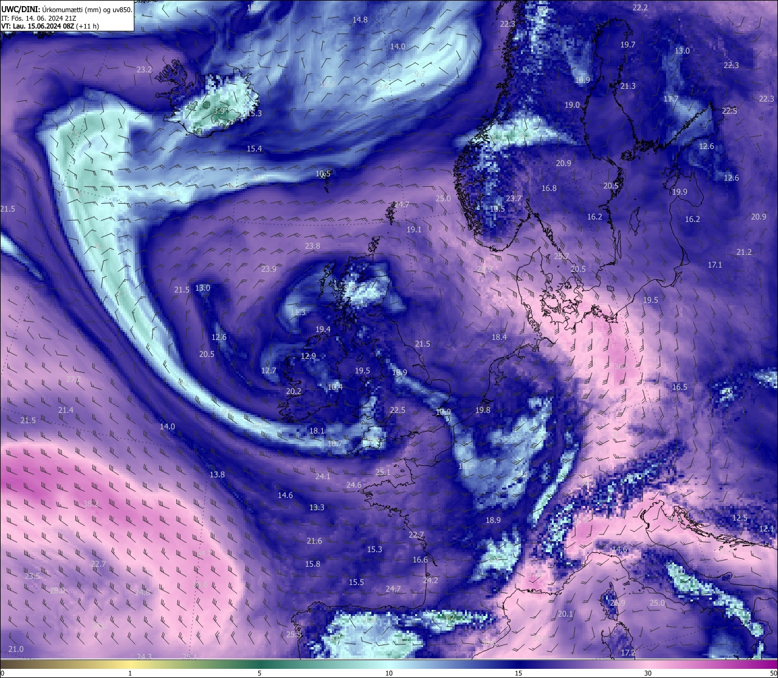Click the colorbar tick label '10'
778x678 pixels.
[389, 673]
